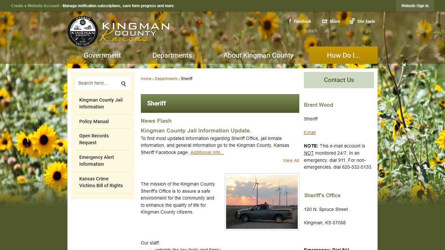Click the Sheriff page title banner
445x250 pixels.
[220, 104]
